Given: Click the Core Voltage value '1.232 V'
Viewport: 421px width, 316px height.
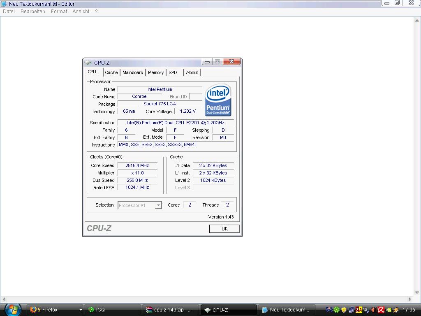Looking at the screenshot, I should point(188,111).
